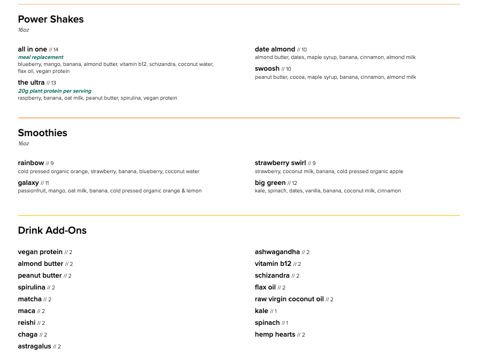Choose the strawberry swirl smoothie
The image size is (483, 357).
280,163
